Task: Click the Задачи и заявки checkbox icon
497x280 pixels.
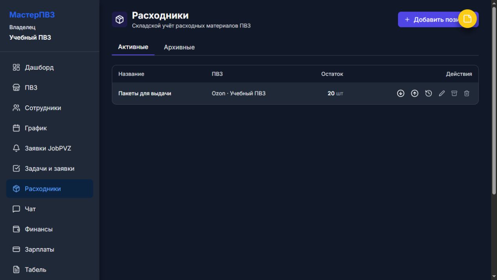Action: (16, 168)
